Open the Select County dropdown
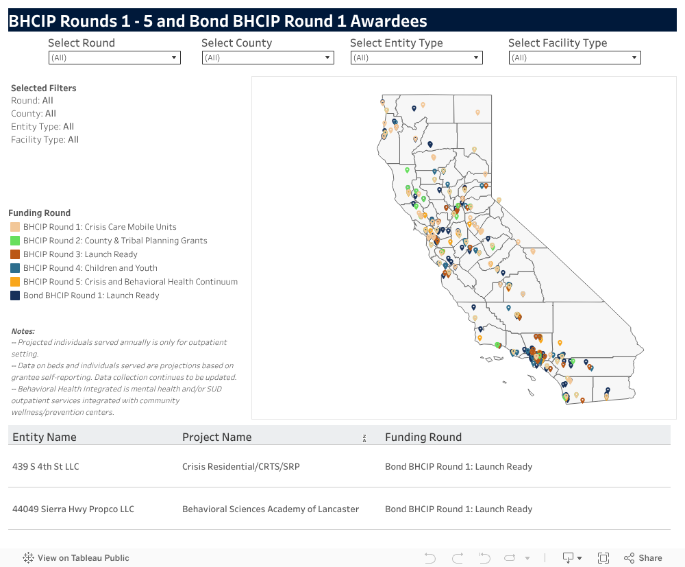This screenshot has height=567, width=685. (x=268, y=58)
